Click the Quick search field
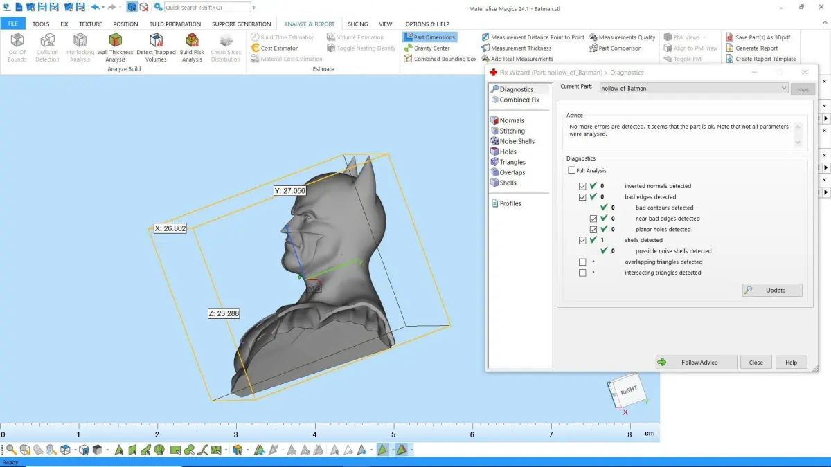Image resolution: width=831 pixels, height=467 pixels. pyautogui.click(x=207, y=7)
